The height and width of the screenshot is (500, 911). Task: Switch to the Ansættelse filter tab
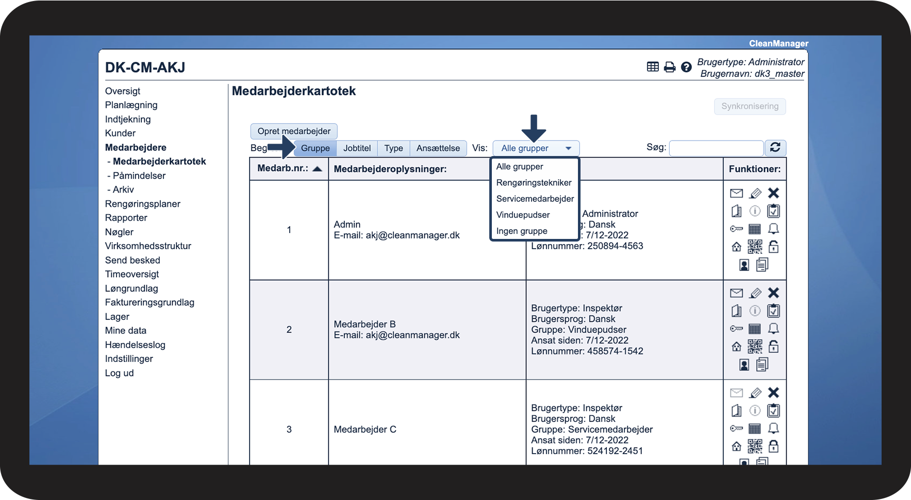pos(438,148)
